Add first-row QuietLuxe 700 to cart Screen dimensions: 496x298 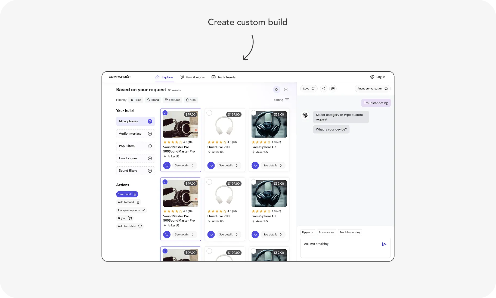pos(211,165)
